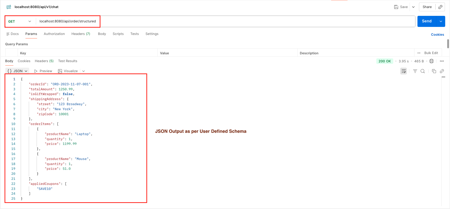The image size is (450, 209).
Task: Click the 465 B response size
Action: click(x=419, y=61)
